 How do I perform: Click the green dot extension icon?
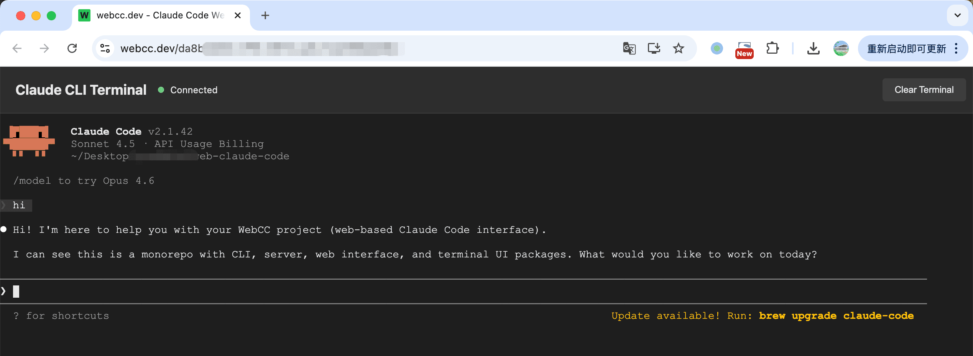[x=717, y=48]
